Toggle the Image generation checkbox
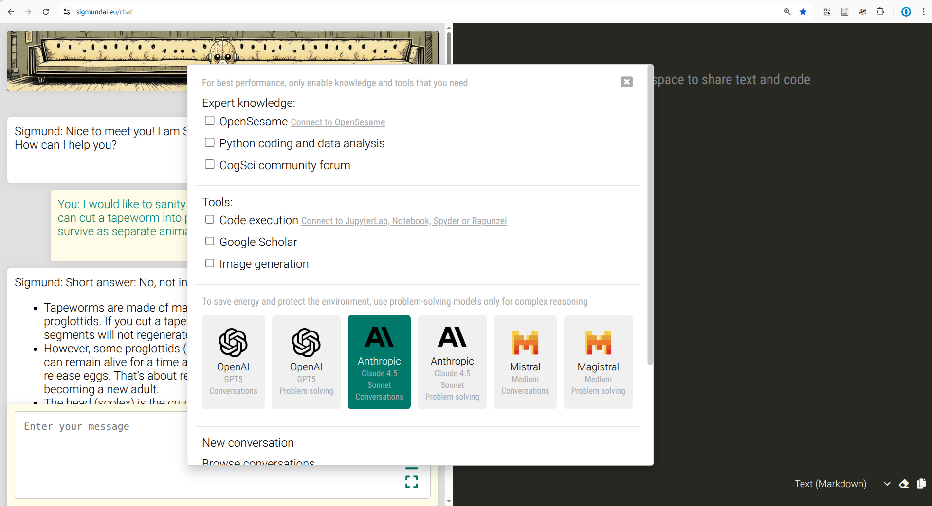The image size is (932, 506). point(210,263)
